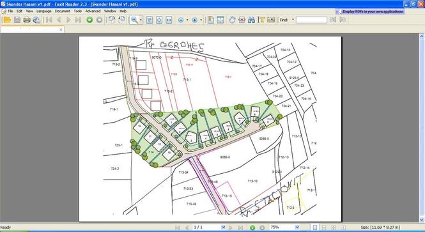425x232 pixels.
Task: Open the View menu
Action: click(x=29, y=11)
